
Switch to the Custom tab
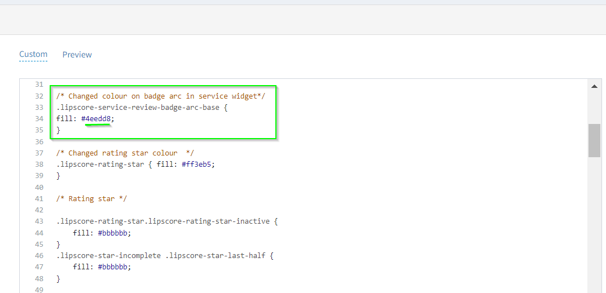pyautogui.click(x=33, y=55)
